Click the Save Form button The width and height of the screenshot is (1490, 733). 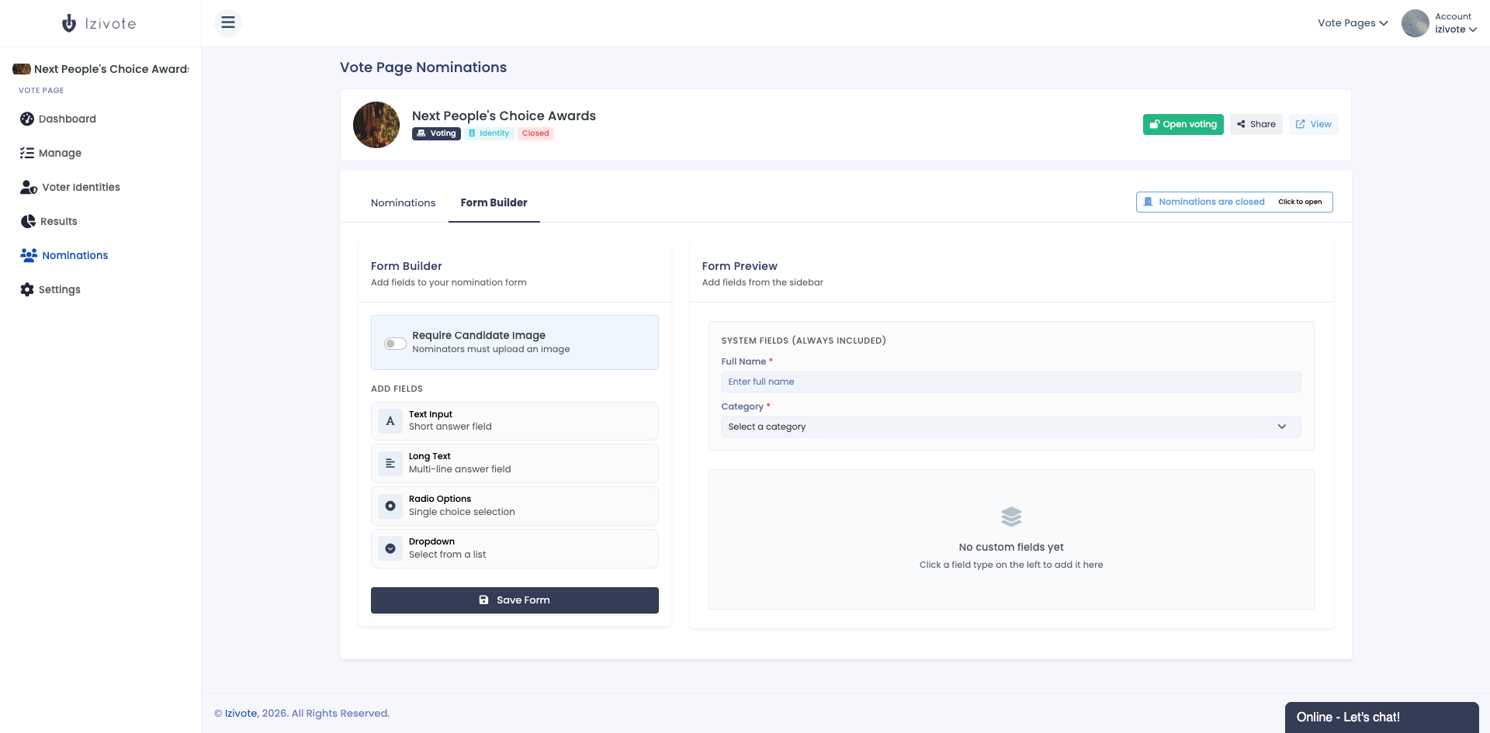515,600
